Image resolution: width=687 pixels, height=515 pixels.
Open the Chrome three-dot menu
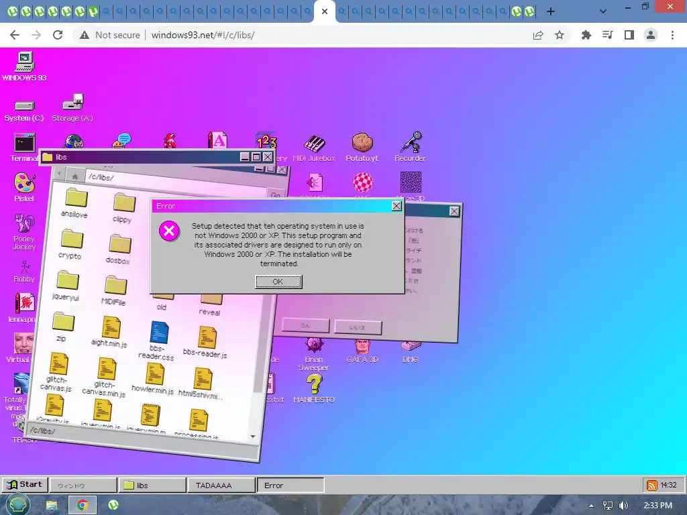672,35
